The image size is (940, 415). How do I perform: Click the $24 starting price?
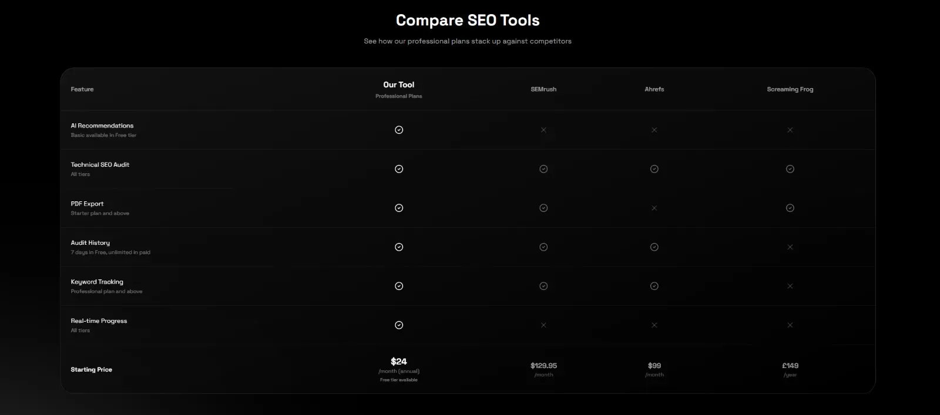(399, 362)
